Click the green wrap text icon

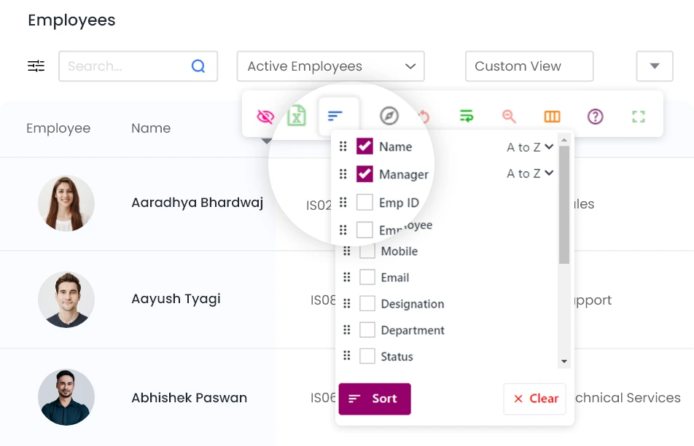467,117
